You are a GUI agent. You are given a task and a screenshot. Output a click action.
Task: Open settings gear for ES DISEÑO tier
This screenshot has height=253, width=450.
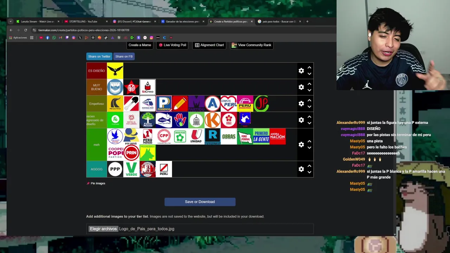(x=301, y=71)
